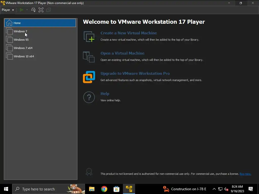Click Create a New Virtual Machine link
Screen dimensions: 259x194
point(129,33)
